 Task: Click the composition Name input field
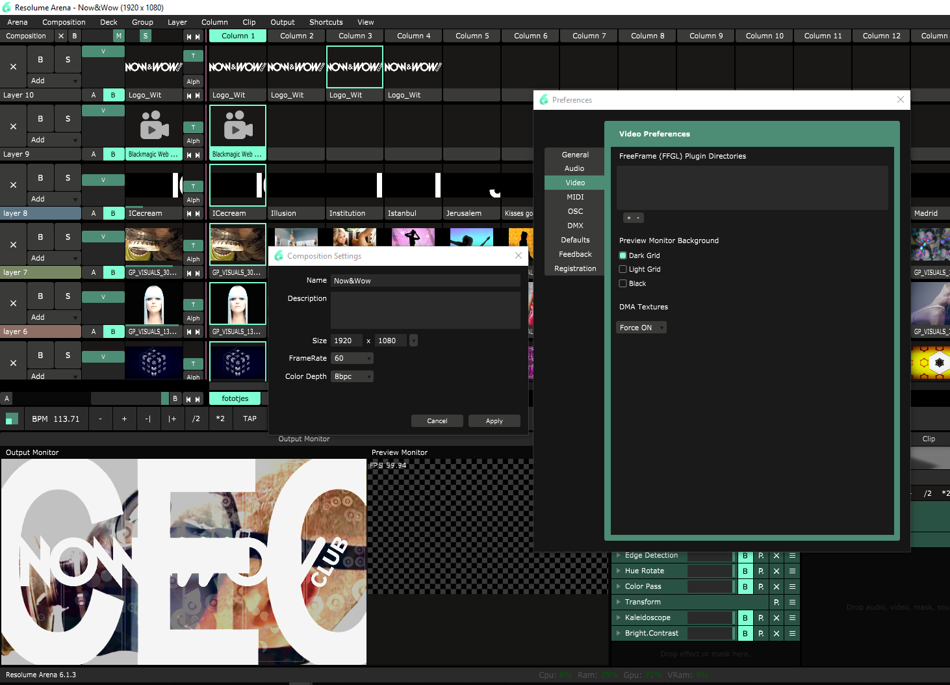[x=426, y=281]
